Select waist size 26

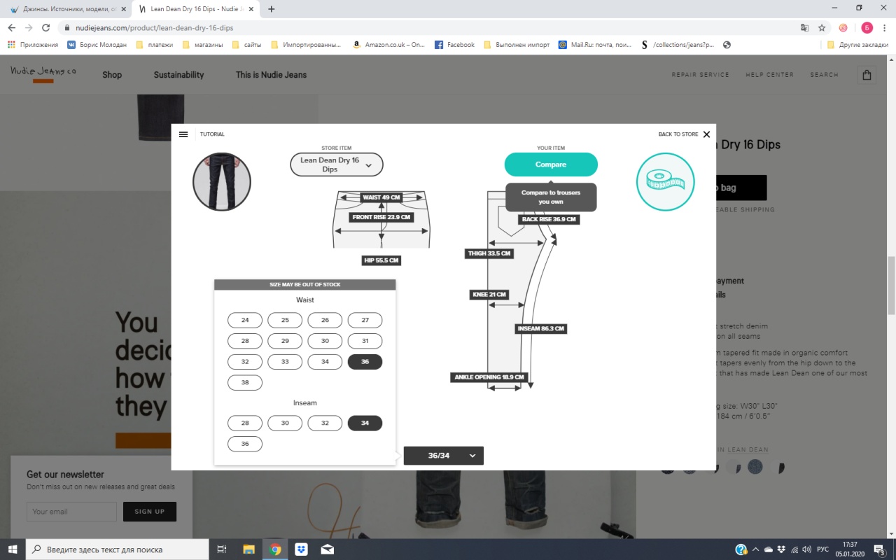pyautogui.click(x=325, y=320)
